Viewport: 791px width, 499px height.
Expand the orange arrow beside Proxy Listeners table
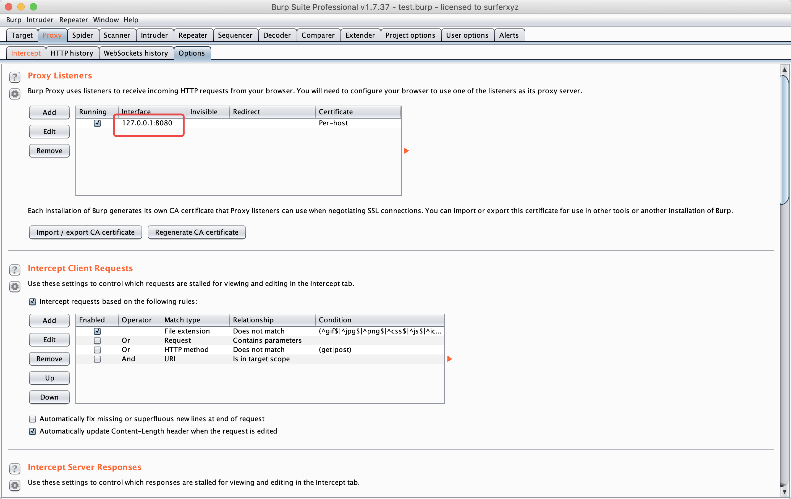tap(406, 151)
